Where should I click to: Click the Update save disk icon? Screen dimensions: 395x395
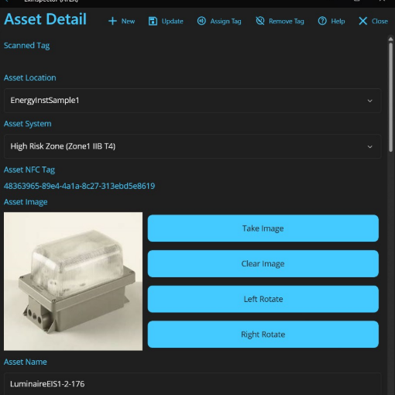point(153,21)
